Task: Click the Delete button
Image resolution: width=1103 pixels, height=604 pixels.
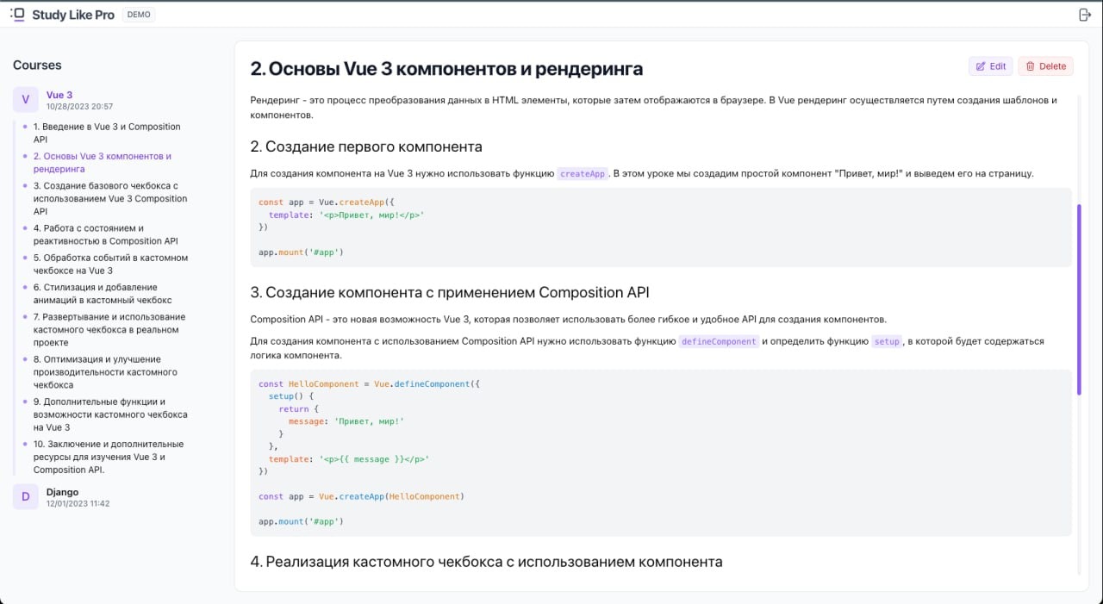Action: coord(1045,65)
